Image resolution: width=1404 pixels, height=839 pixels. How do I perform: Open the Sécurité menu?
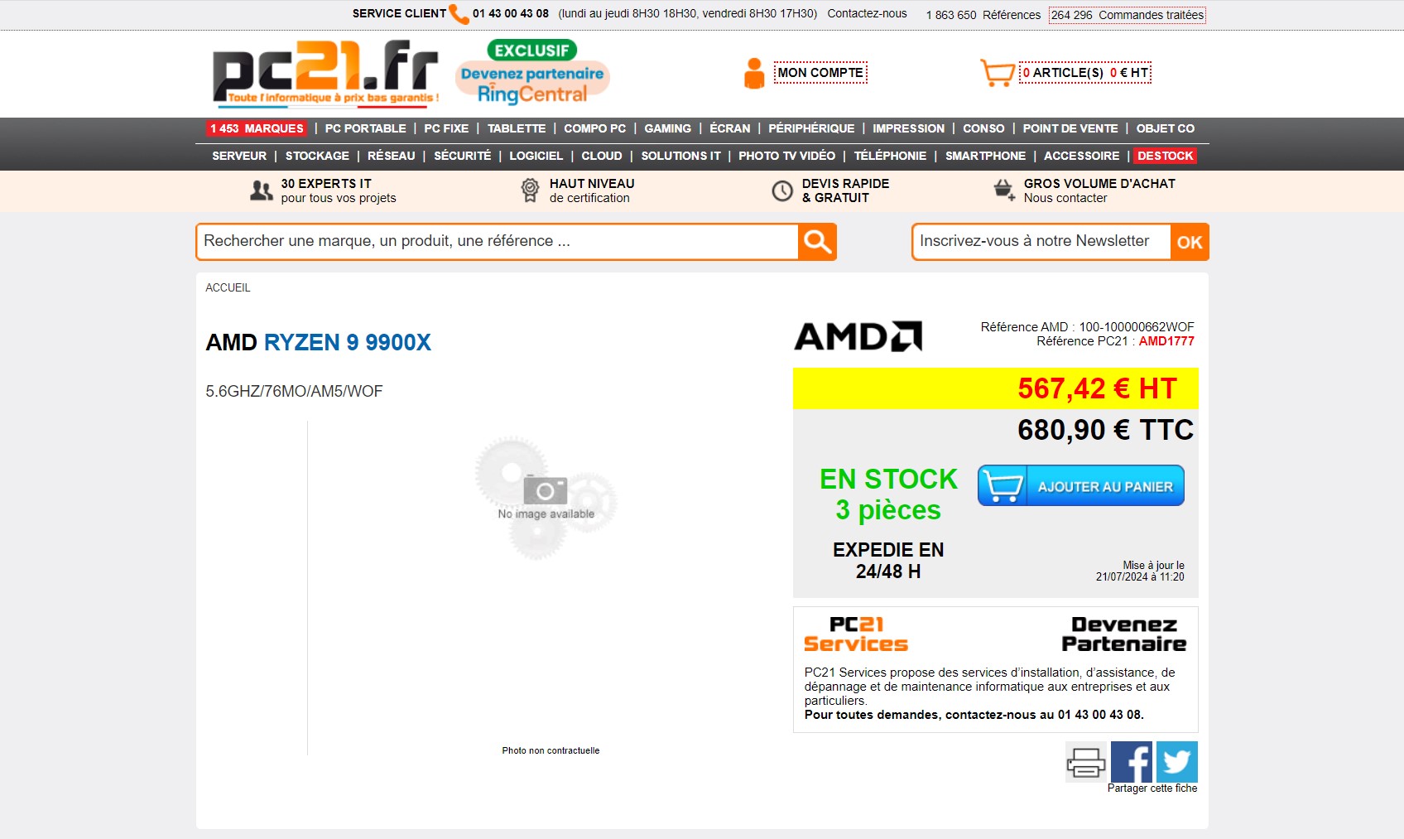[462, 156]
